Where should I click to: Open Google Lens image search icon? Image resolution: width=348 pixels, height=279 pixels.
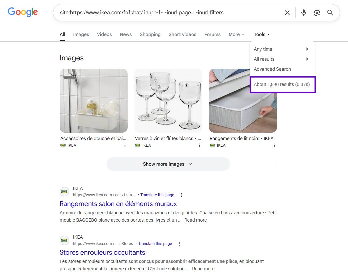(317, 13)
